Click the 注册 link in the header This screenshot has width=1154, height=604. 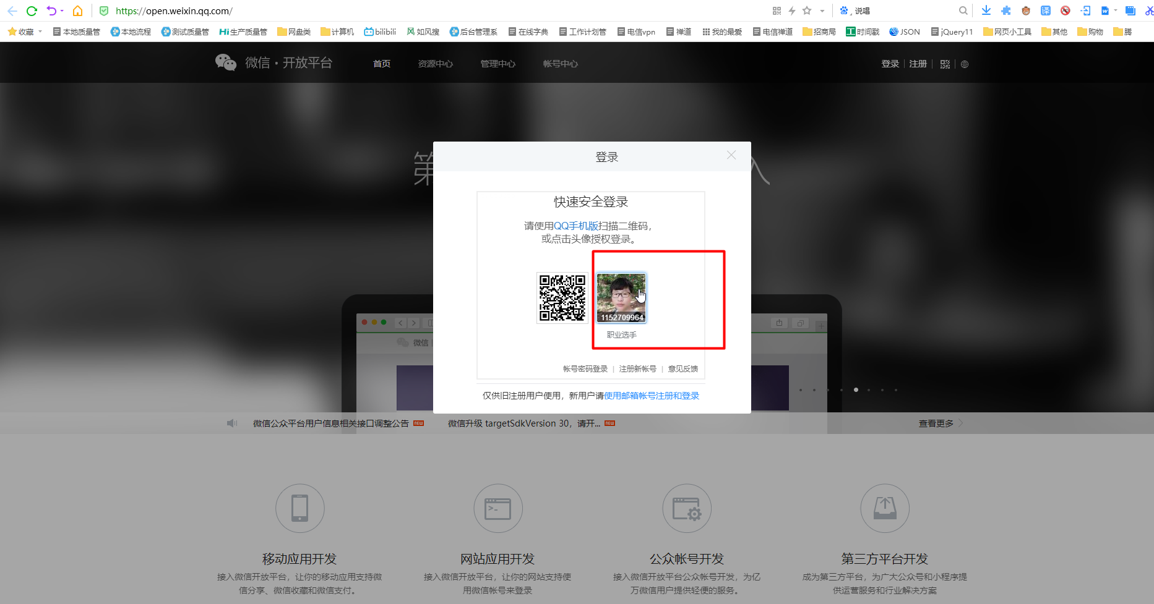pyautogui.click(x=918, y=64)
